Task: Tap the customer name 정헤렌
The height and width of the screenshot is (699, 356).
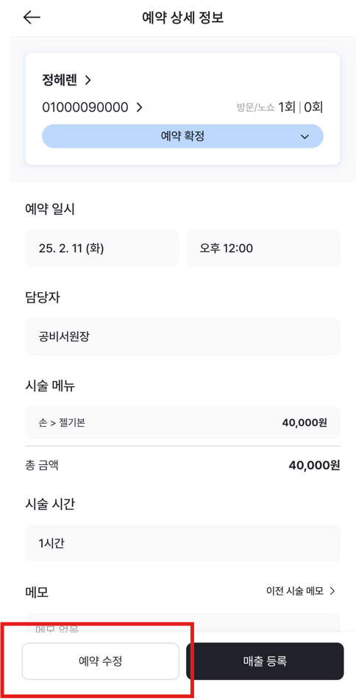Action: pyautogui.click(x=60, y=80)
